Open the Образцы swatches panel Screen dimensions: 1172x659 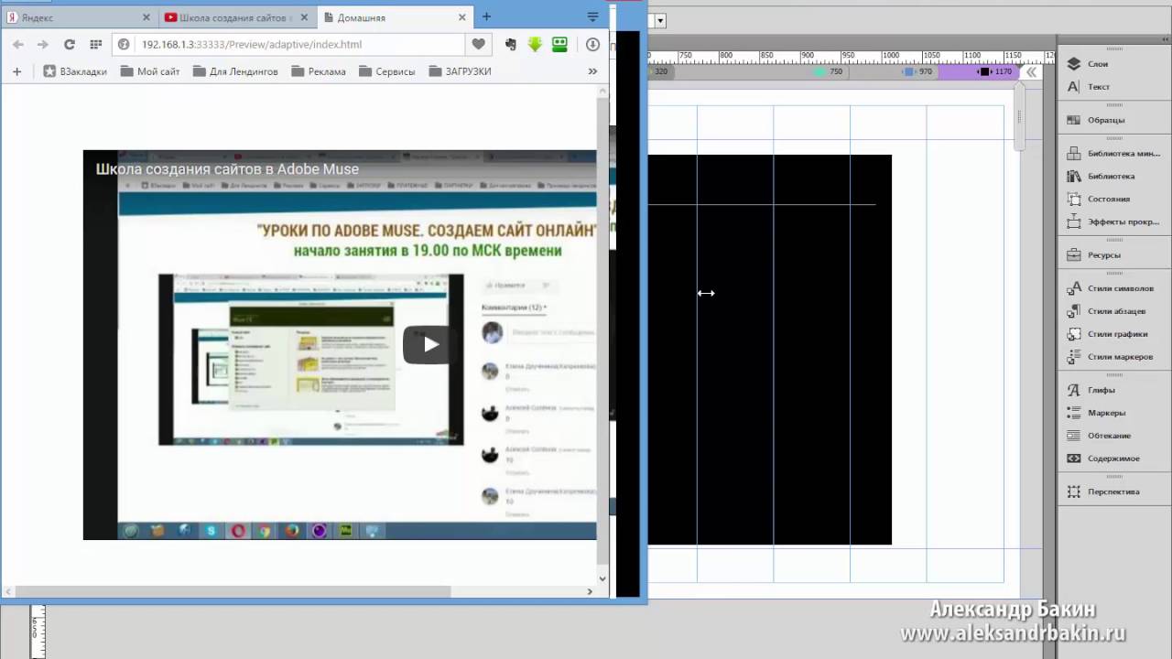coord(1095,120)
